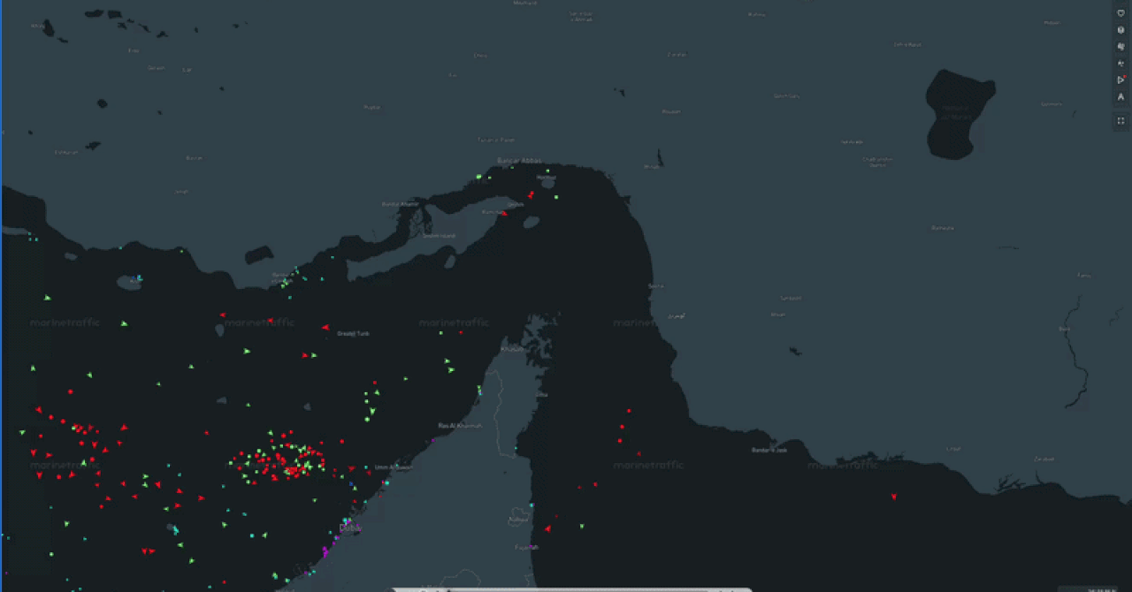Screen dimensions: 1132x592
Task: Click the Umm Al Quwain label
Action: click(394, 467)
